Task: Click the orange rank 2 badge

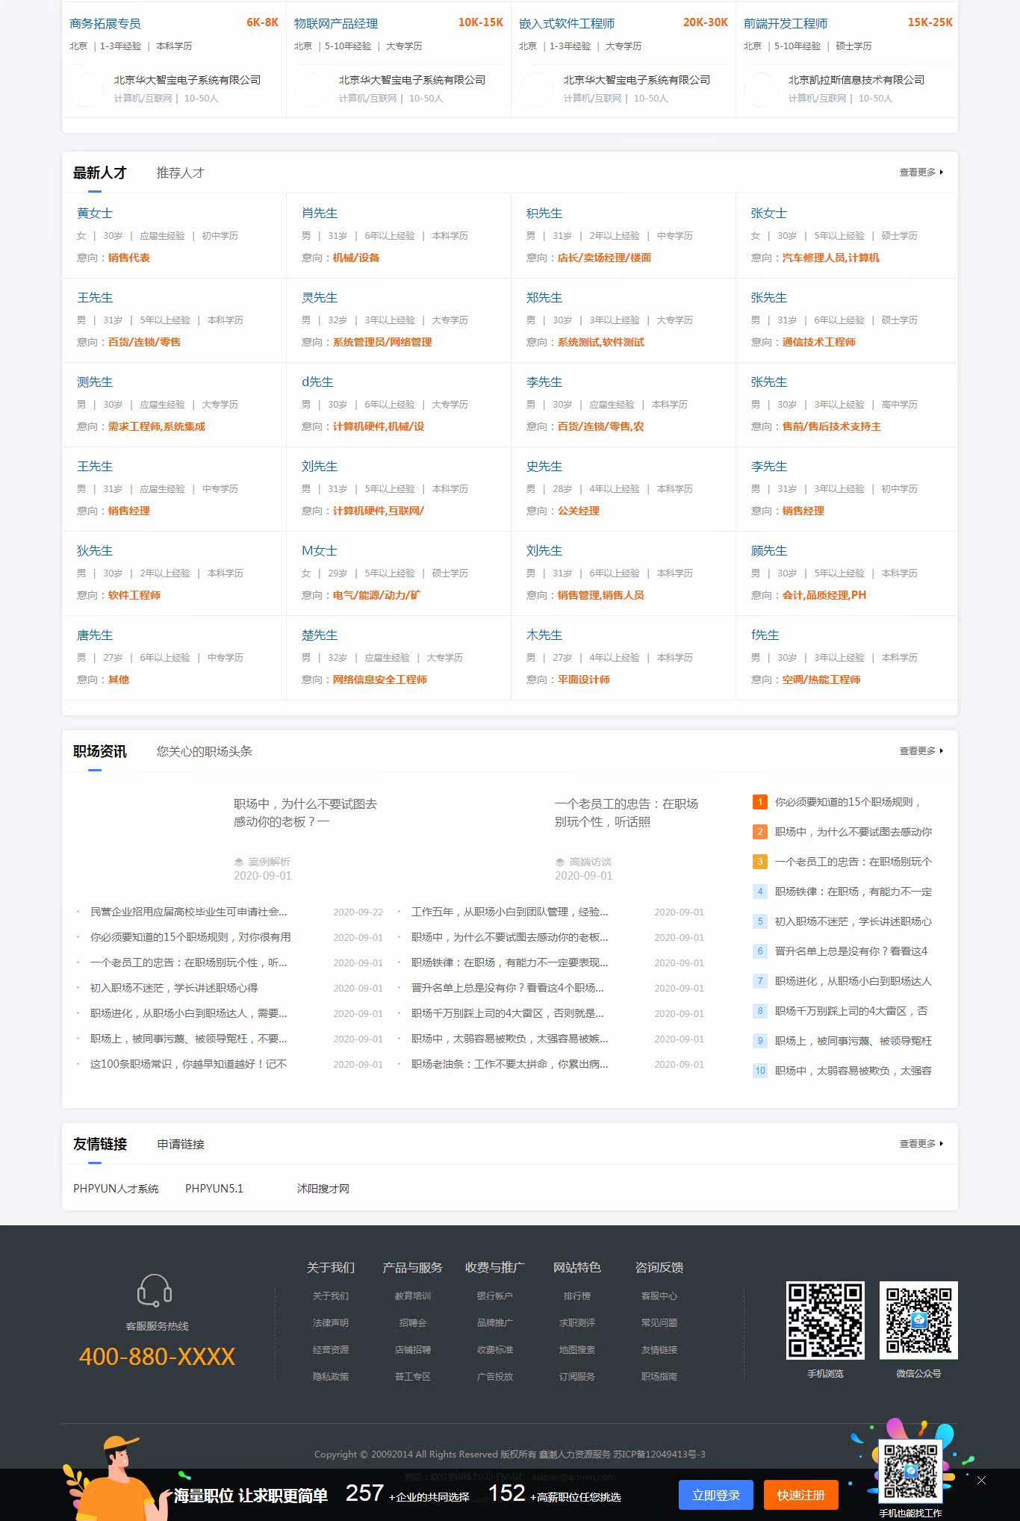Action: pyautogui.click(x=760, y=832)
